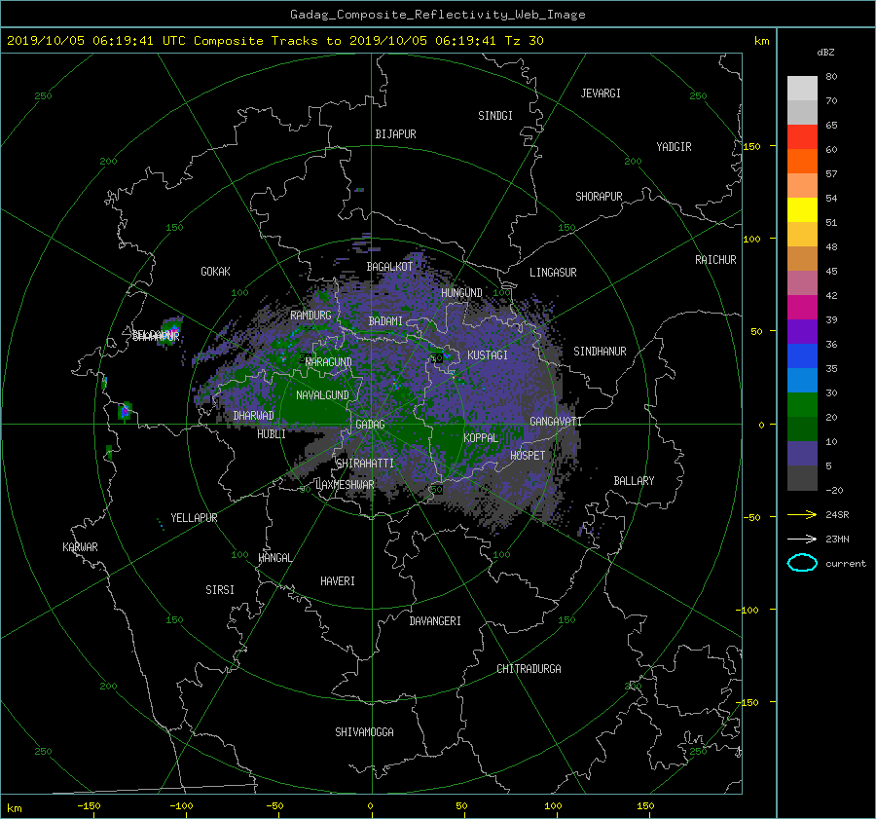Click the white 80 dBZ legend swatch
876x819 pixels.
802,89
